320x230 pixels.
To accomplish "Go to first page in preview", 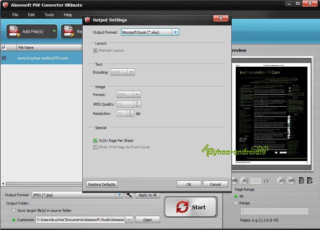I will 234,181.
